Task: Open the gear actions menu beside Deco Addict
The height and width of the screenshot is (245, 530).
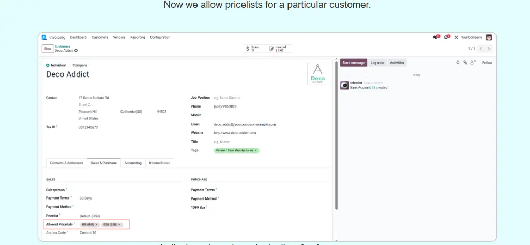Action: (x=76, y=51)
